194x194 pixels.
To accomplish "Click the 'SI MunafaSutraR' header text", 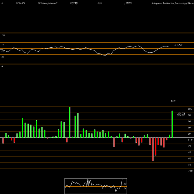I will coord(48,3).
